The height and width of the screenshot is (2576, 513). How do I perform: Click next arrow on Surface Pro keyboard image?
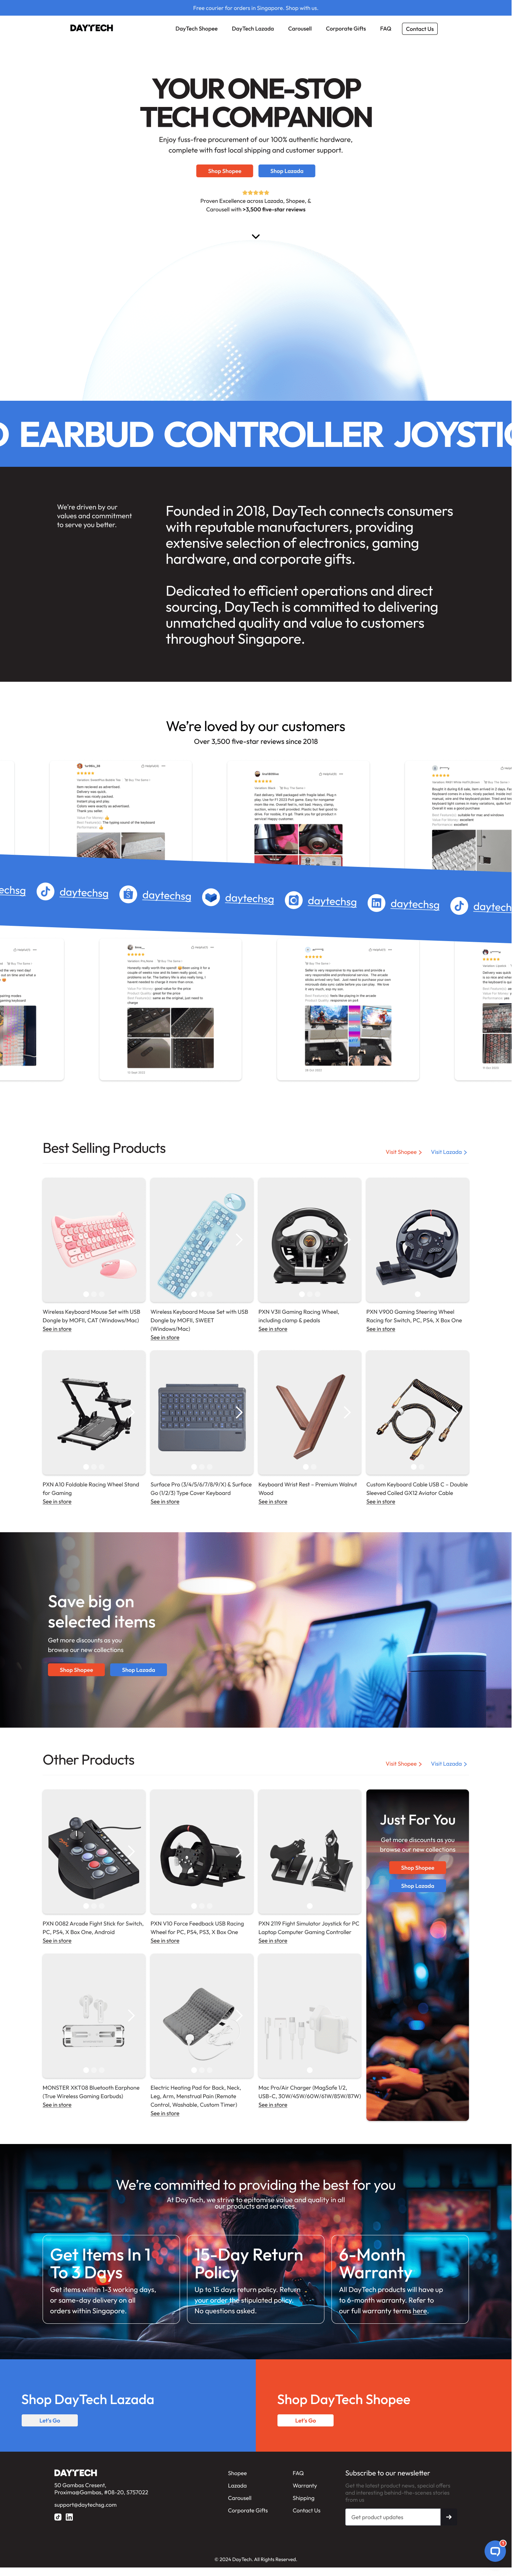point(239,1412)
